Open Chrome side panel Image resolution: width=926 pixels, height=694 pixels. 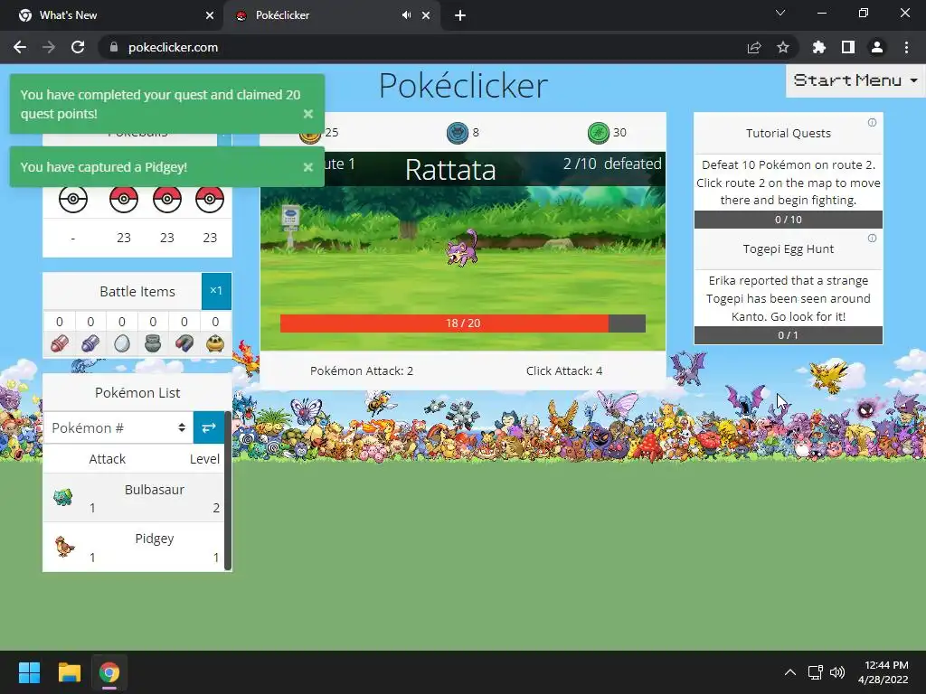(848, 47)
